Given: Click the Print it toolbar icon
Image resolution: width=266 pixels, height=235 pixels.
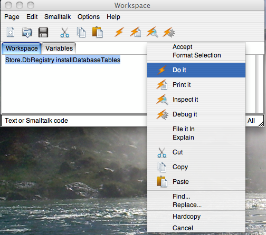Looking at the screenshot, I should (x=136, y=32).
